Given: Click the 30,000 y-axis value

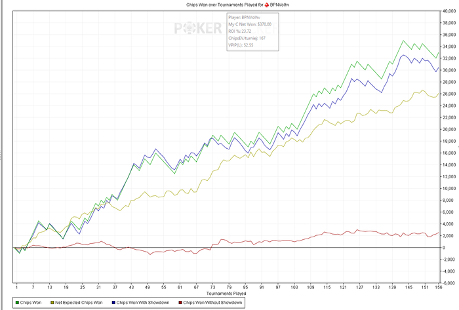Looking at the screenshot, I should pos(449,70).
